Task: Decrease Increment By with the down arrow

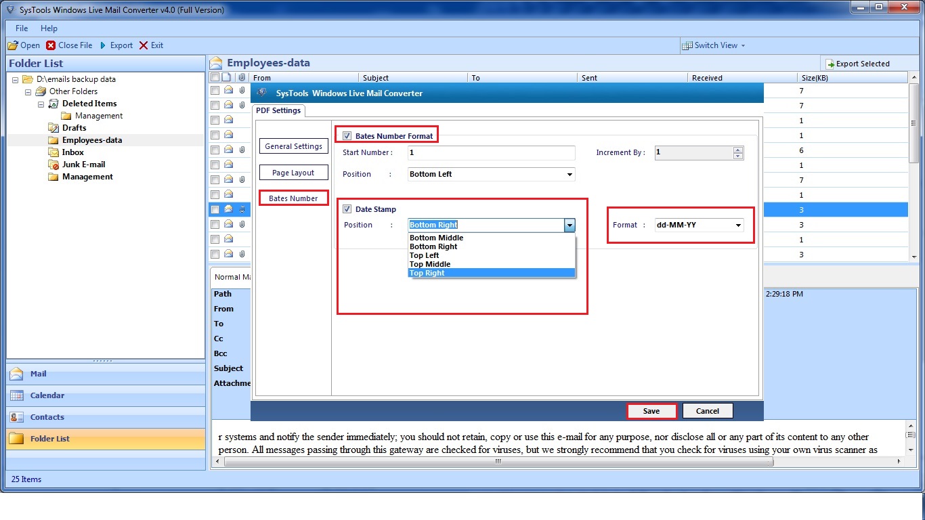Action: tap(738, 156)
